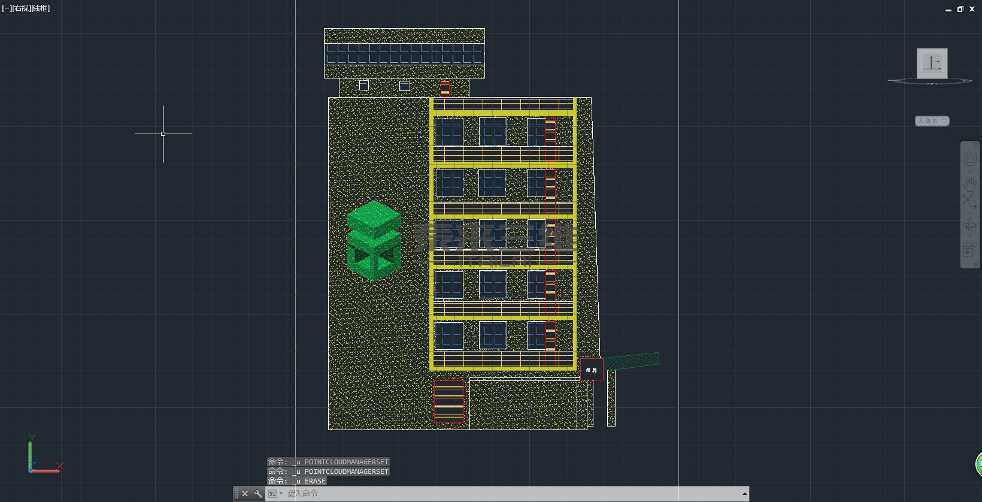Image resolution: width=982 pixels, height=502 pixels.
Task: Open the navigation bar customize menu
Action: pyautogui.click(x=975, y=264)
